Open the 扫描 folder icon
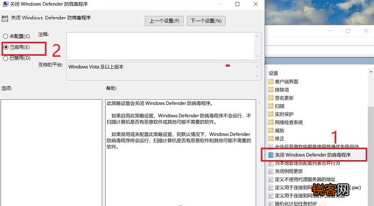This screenshot has width=374, height=206. tap(271, 106)
